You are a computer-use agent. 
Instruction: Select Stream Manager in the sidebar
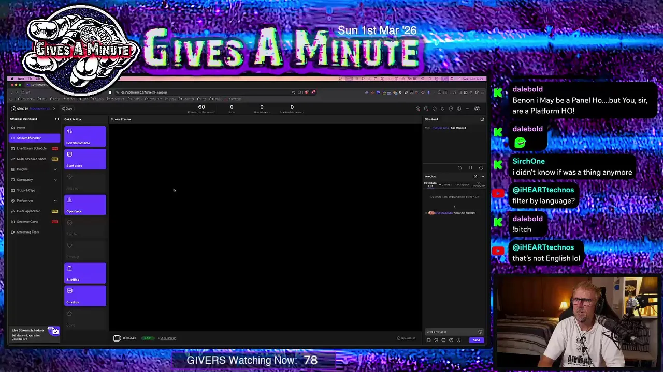(34, 138)
